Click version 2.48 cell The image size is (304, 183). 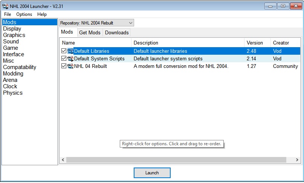coord(252,51)
